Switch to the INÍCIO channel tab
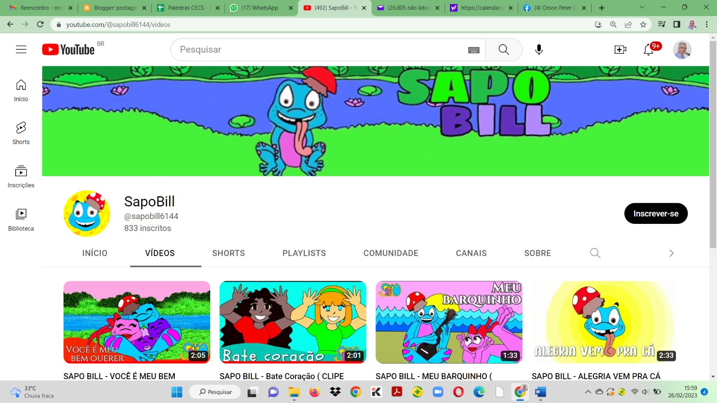 tap(95, 253)
